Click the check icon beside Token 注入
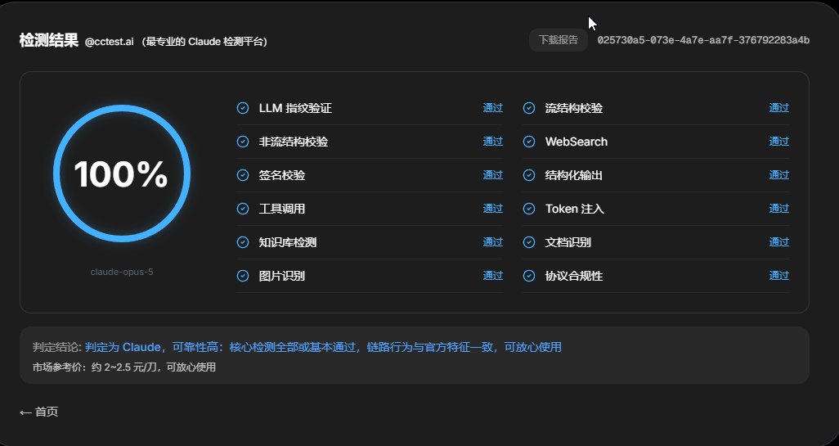 click(x=528, y=209)
